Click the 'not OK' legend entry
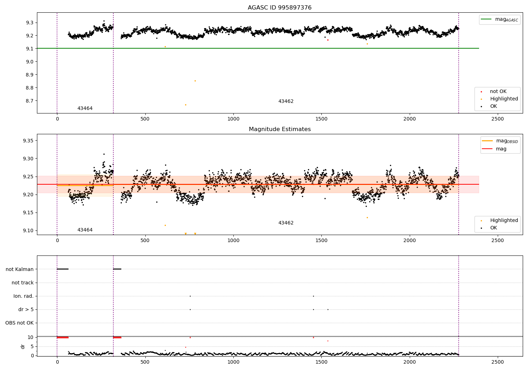This screenshot has height=370, width=528. point(498,92)
